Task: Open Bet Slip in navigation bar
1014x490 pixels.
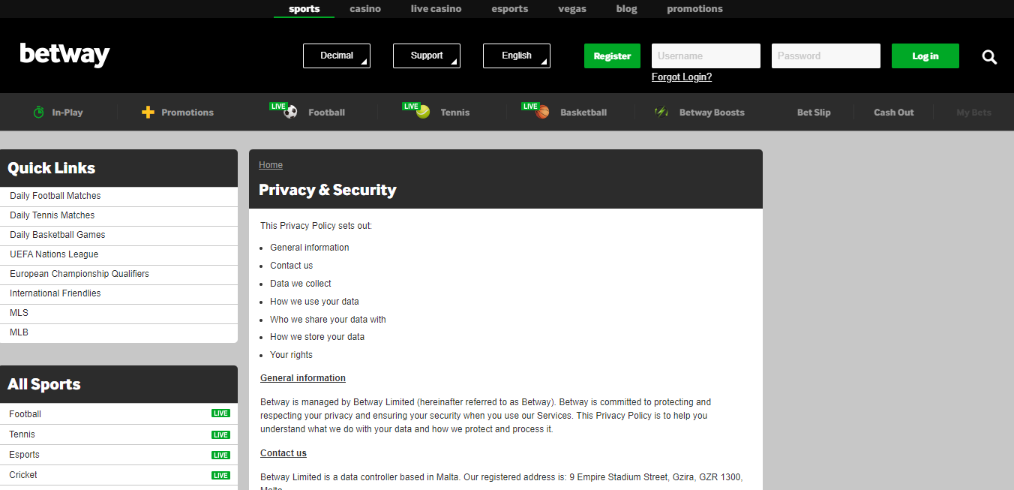Action: [814, 112]
